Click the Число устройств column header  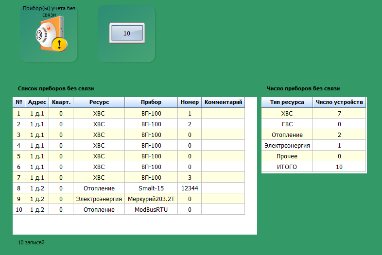[339, 102]
